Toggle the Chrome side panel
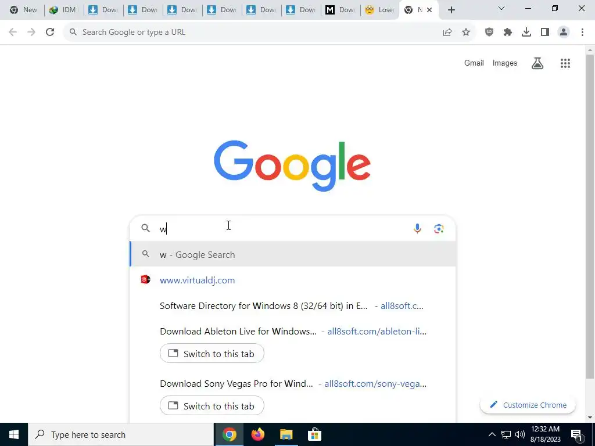The width and height of the screenshot is (595, 446). pyautogui.click(x=545, y=33)
